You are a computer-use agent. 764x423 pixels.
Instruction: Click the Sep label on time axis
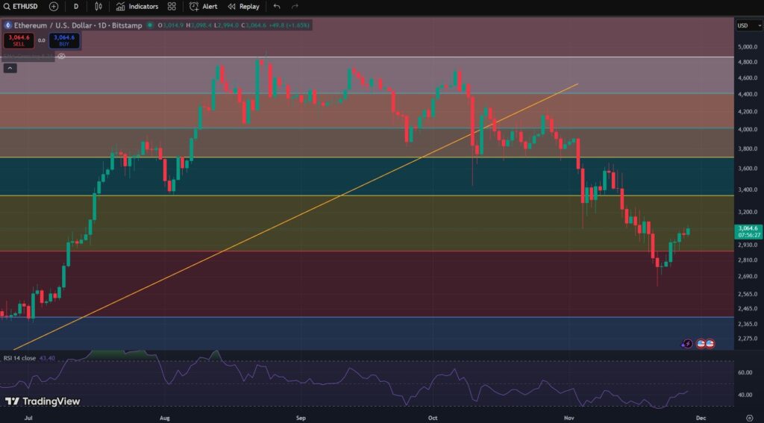click(x=301, y=418)
